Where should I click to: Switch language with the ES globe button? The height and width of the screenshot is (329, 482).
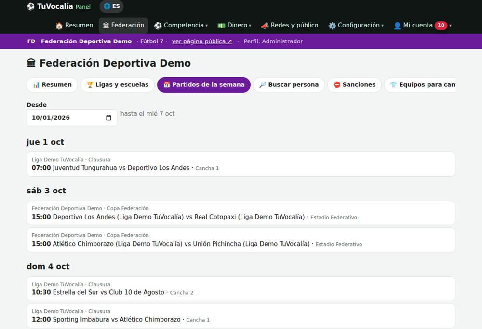click(112, 6)
